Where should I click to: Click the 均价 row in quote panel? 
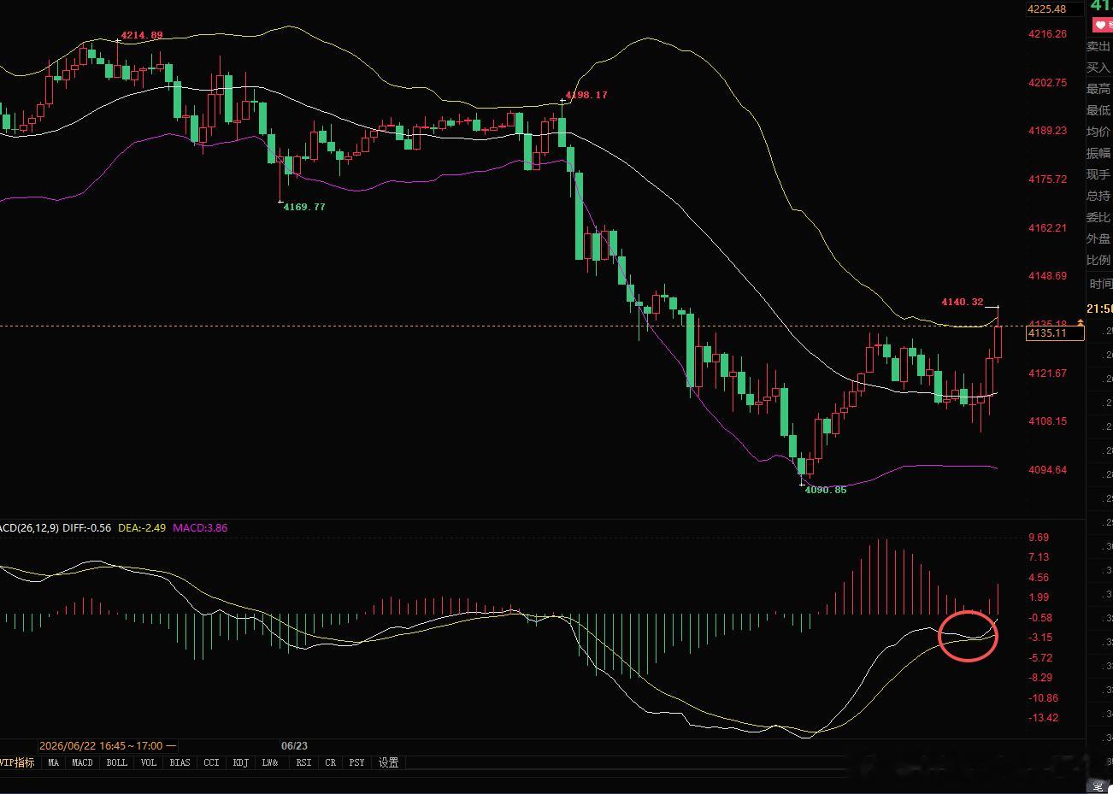point(1099,132)
